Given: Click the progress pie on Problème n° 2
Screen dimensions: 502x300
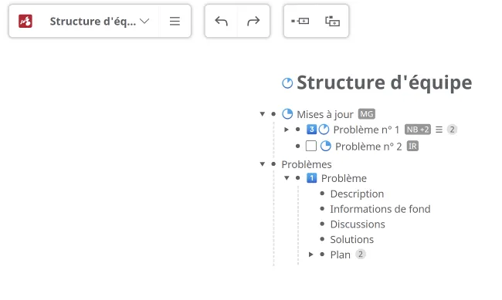Looking at the screenshot, I should (326, 147).
